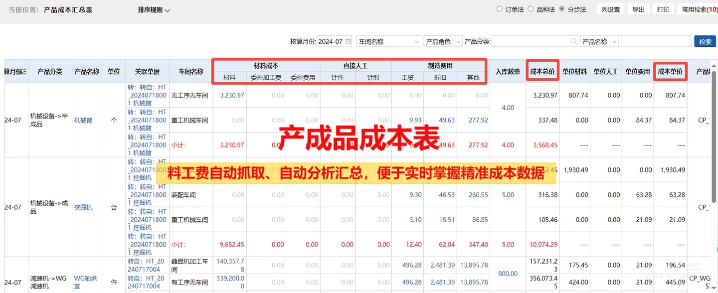
Task: Click the blue 检索 search button
Action: 705,42
